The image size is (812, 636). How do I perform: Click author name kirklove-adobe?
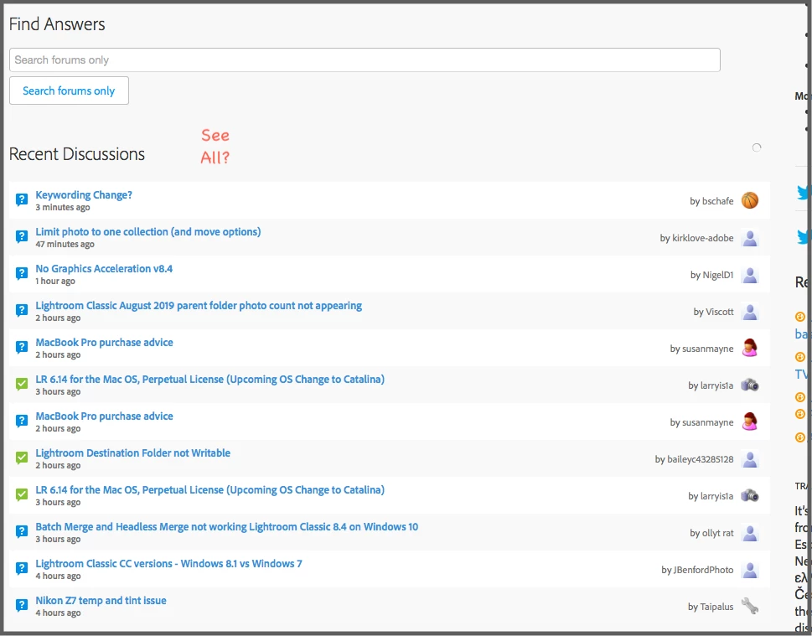(703, 238)
